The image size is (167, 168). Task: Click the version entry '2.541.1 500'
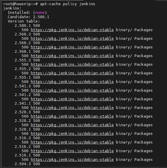tap(27, 103)
